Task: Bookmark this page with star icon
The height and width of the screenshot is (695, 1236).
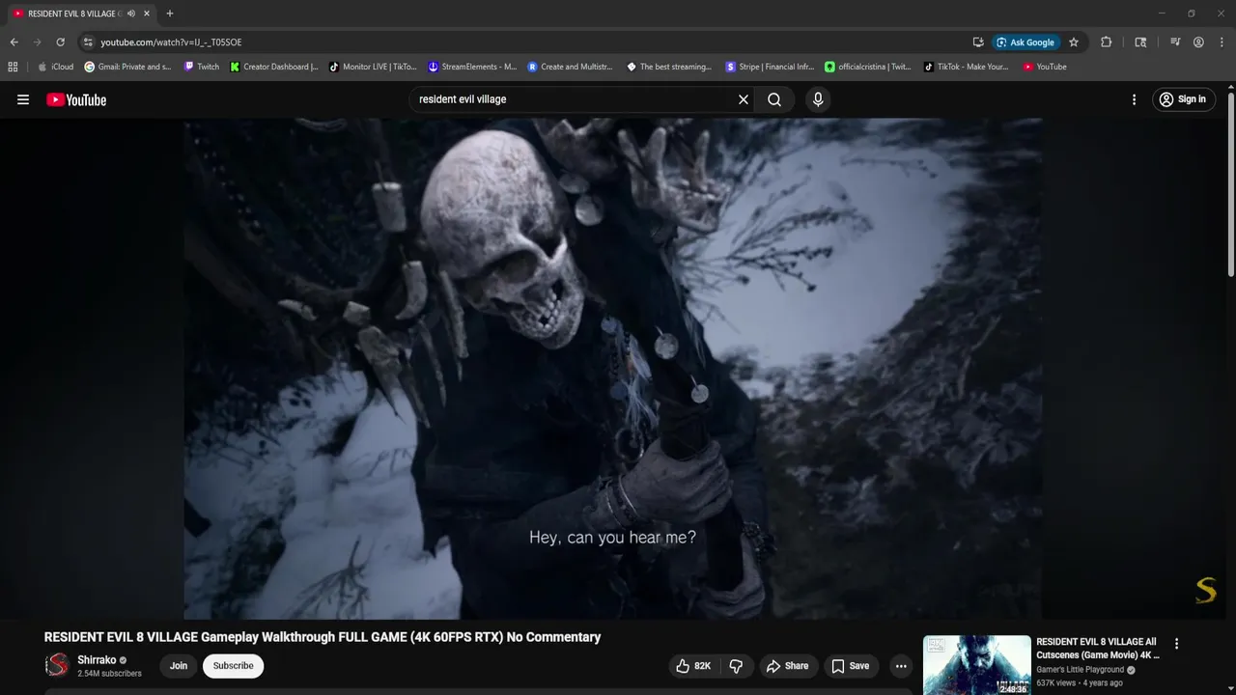Action: [1074, 42]
